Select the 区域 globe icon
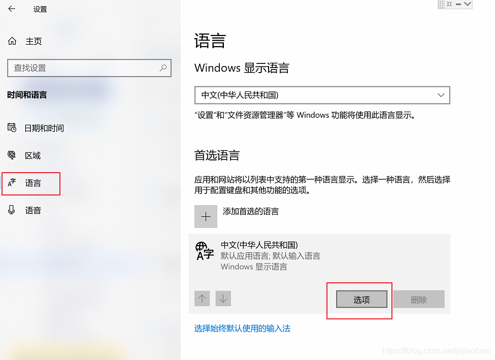Image resolution: width=495 pixels, height=360 pixels. tap(12, 155)
